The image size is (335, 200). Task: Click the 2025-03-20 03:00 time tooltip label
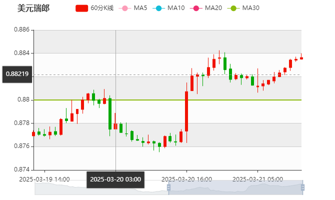coord(115,179)
